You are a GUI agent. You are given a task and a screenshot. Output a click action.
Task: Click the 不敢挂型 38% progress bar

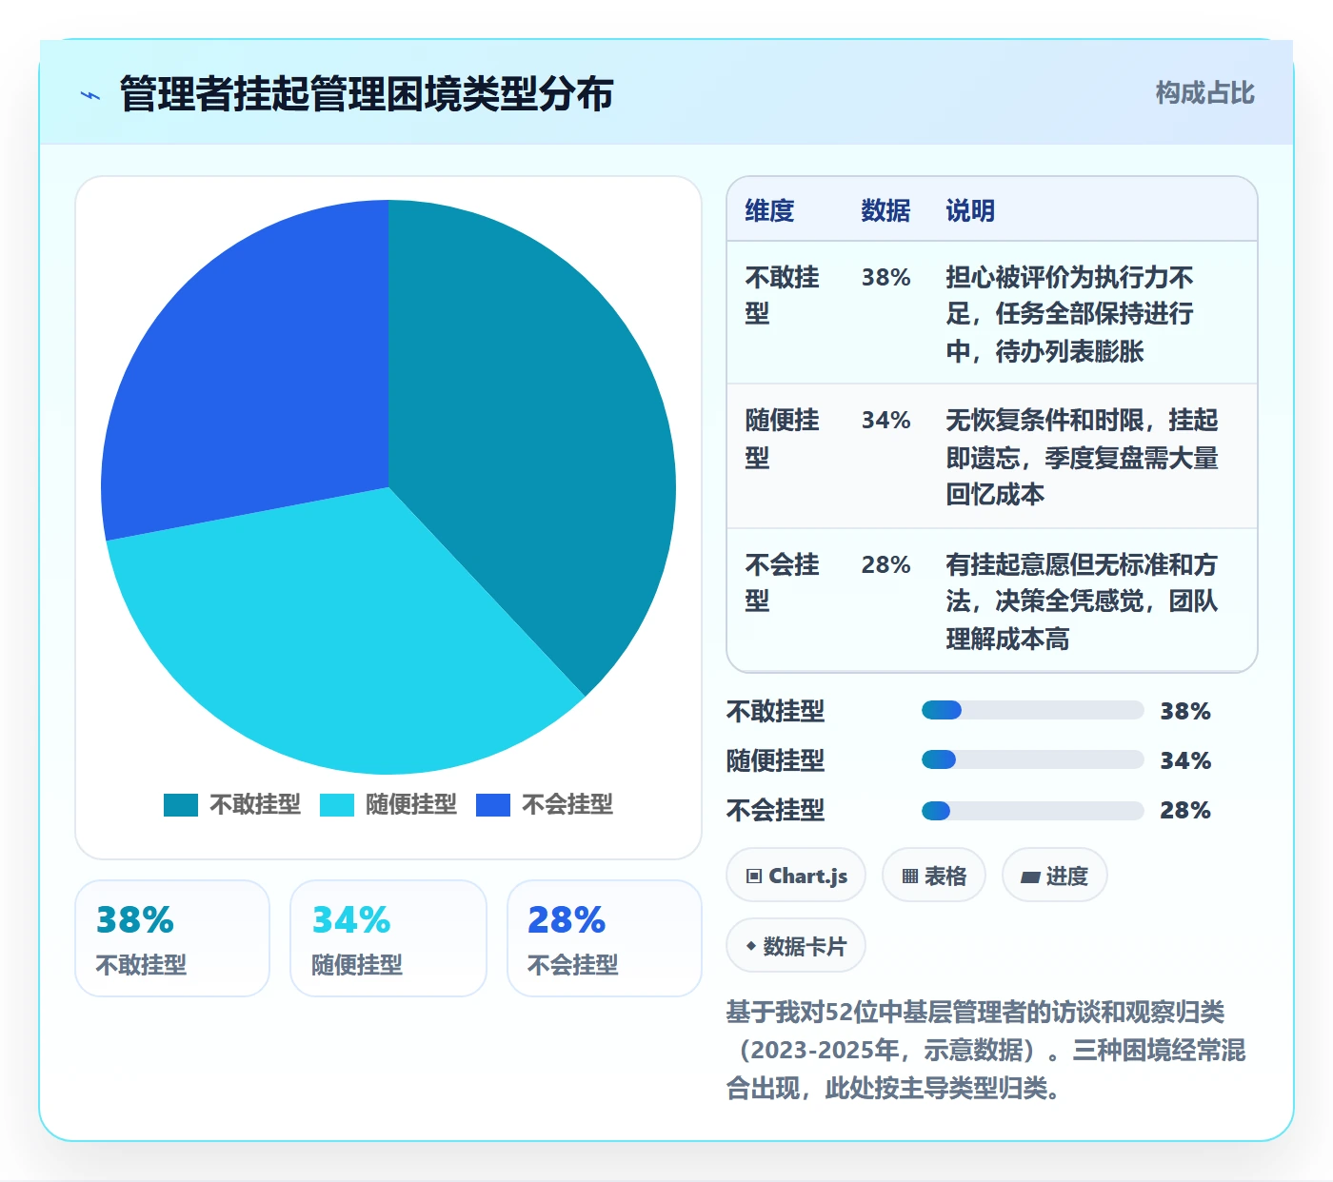click(x=1032, y=710)
